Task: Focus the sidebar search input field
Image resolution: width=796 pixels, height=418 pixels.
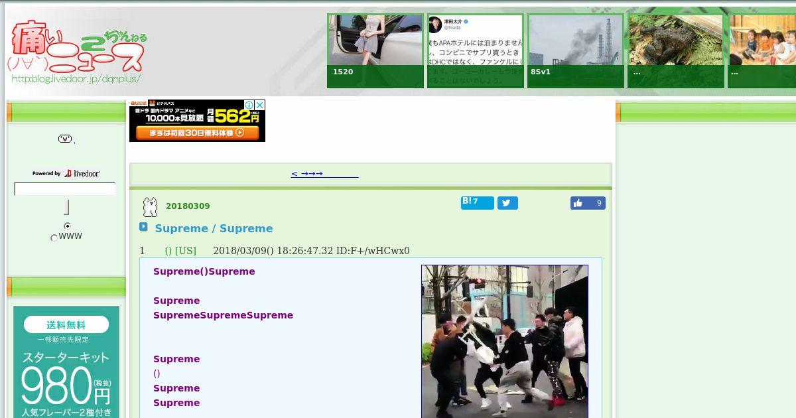Action: (65, 189)
